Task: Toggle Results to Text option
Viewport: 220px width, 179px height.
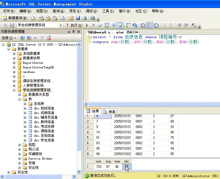Action: click(x=143, y=25)
